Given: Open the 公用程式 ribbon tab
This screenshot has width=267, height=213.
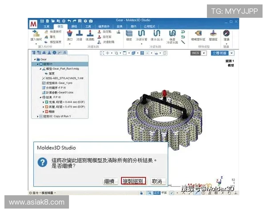Looking at the screenshot, I should (x=150, y=27).
